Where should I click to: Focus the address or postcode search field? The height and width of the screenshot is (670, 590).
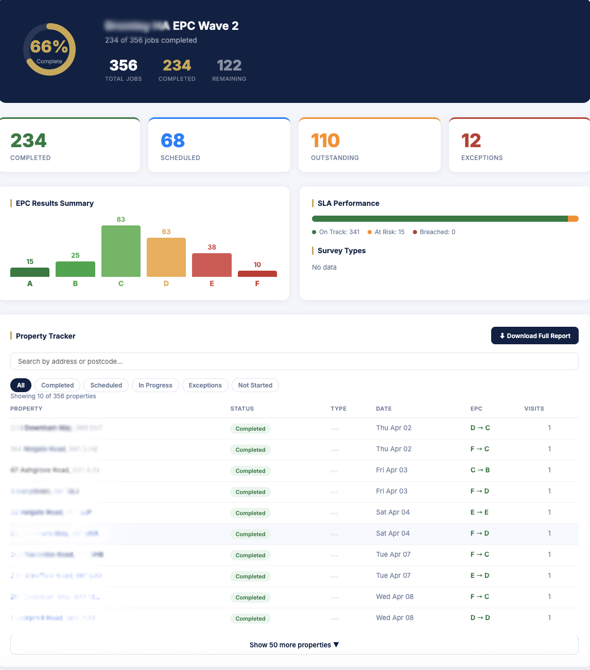coord(294,361)
